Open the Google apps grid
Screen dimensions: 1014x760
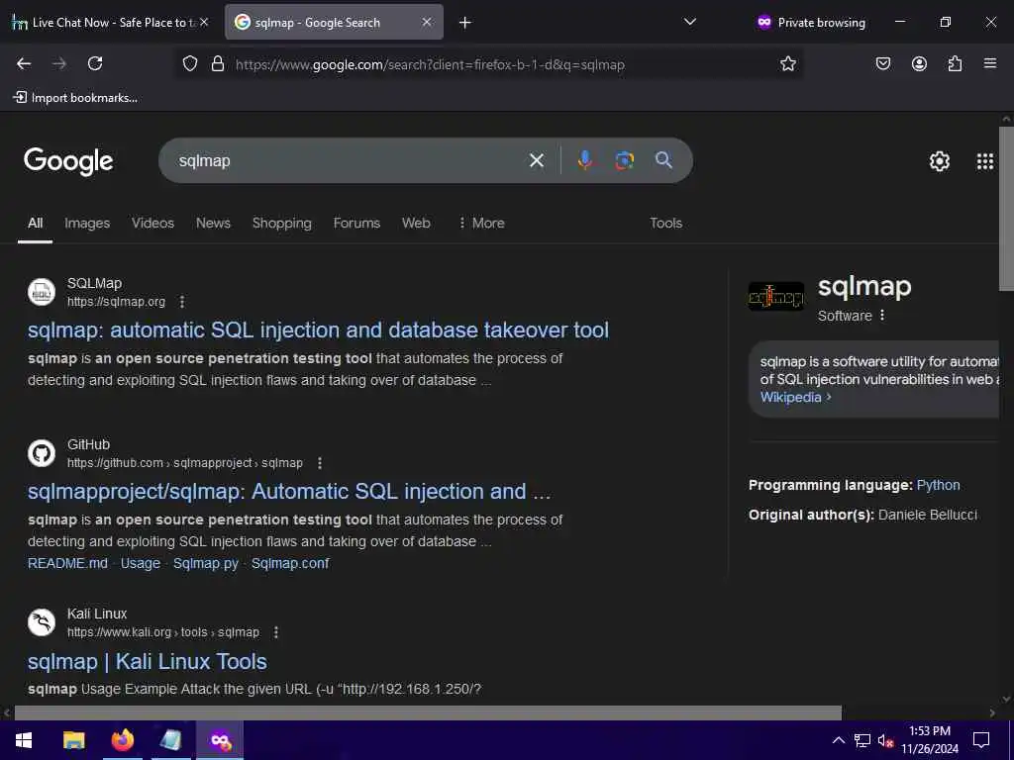pos(985,161)
